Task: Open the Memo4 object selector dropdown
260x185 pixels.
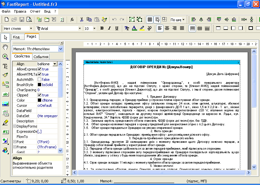Action: [x=60, y=49]
